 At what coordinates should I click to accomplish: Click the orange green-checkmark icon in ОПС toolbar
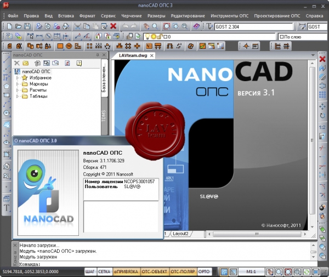pos(202,46)
